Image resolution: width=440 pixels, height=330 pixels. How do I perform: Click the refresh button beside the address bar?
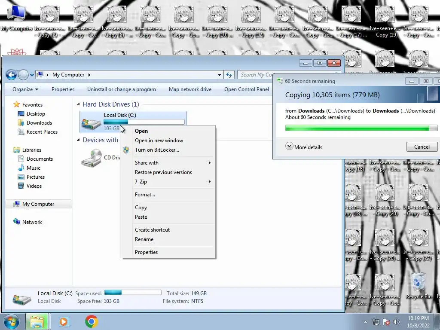(229, 75)
